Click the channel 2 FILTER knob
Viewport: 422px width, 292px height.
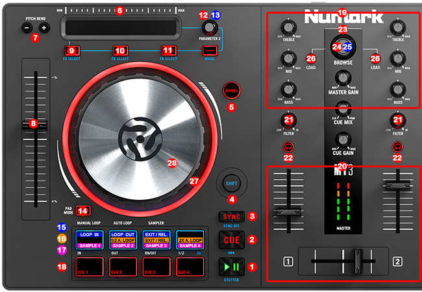point(398,120)
